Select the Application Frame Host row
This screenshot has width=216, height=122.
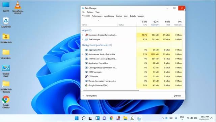tap(132, 63)
